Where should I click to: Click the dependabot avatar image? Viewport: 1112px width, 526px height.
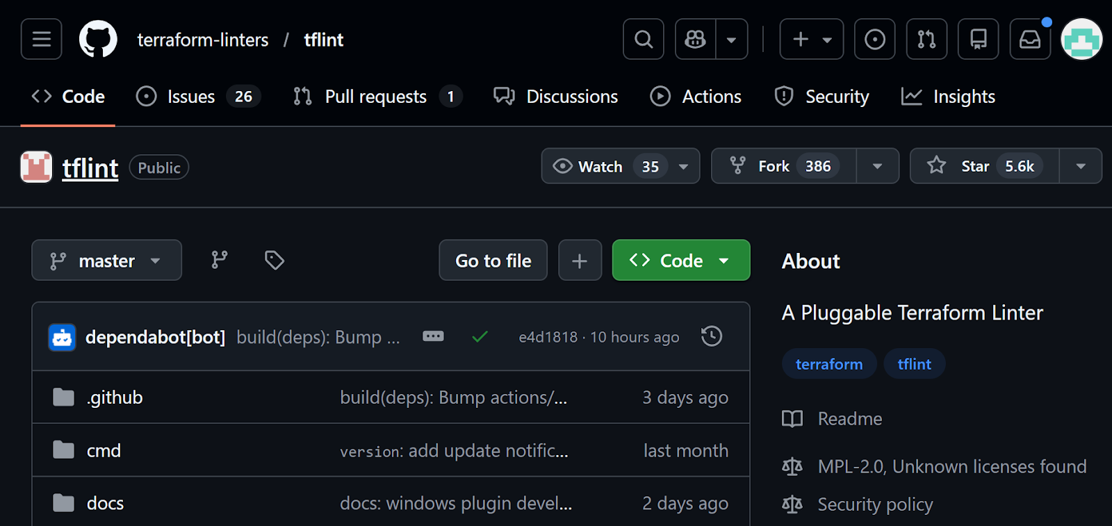click(x=62, y=337)
